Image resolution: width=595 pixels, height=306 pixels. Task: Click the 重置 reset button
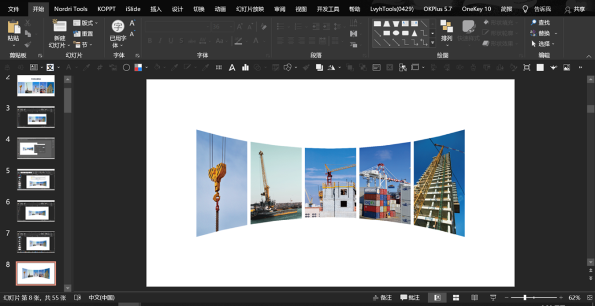(84, 34)
